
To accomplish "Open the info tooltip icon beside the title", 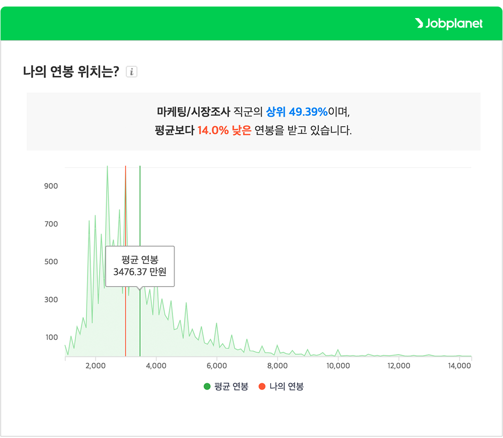I will [132, 72].
